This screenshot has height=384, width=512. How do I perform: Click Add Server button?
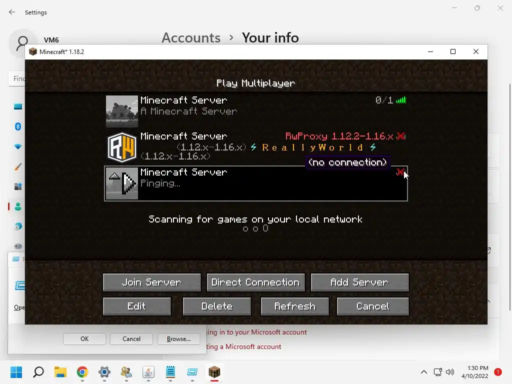(x=359, y=282)
